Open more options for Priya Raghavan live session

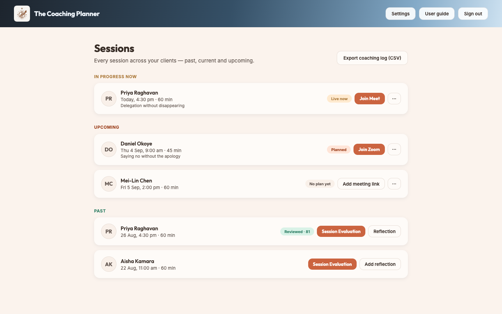pos(394,99)
